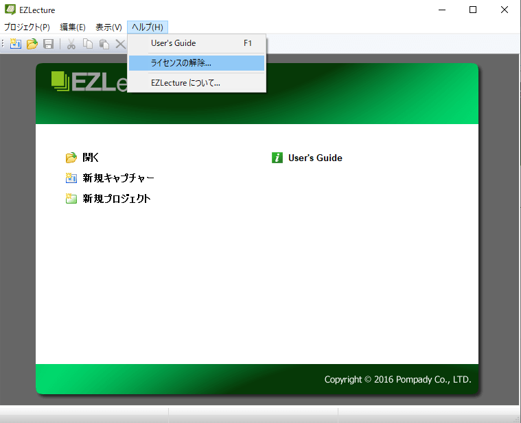Click the 新規プロジェクト link

pyautogui.click(x=117, y=198)
